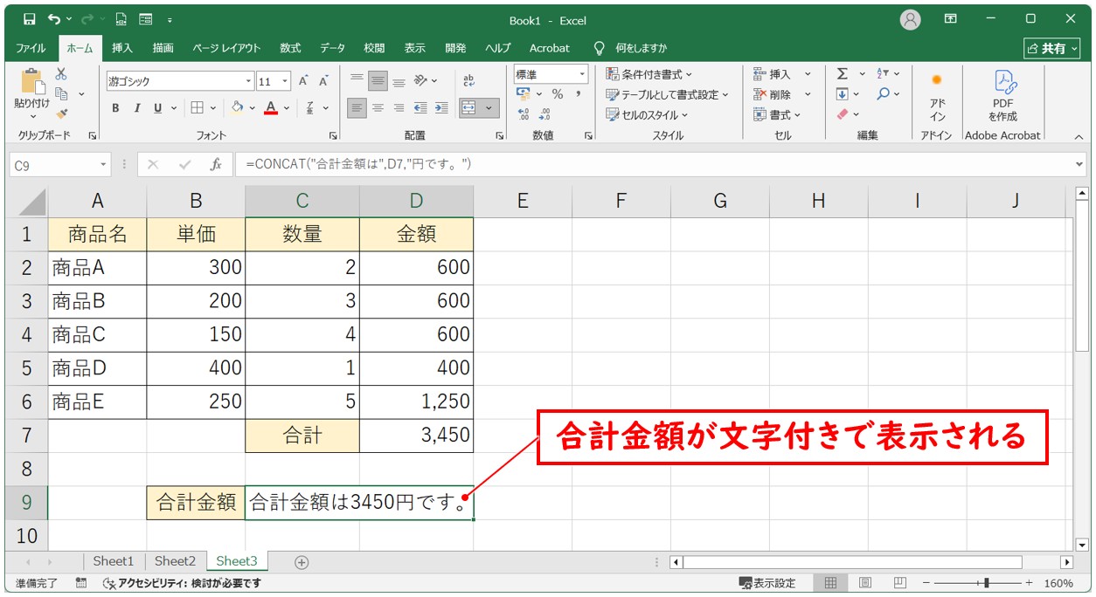
Task: Open the 標準 number format dropdown
Action: tap(580, 76)
